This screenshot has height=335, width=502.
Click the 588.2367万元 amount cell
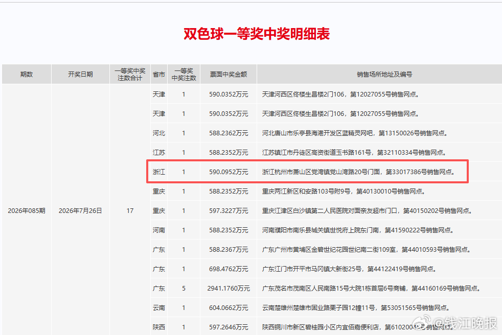(x=229, y=250)
